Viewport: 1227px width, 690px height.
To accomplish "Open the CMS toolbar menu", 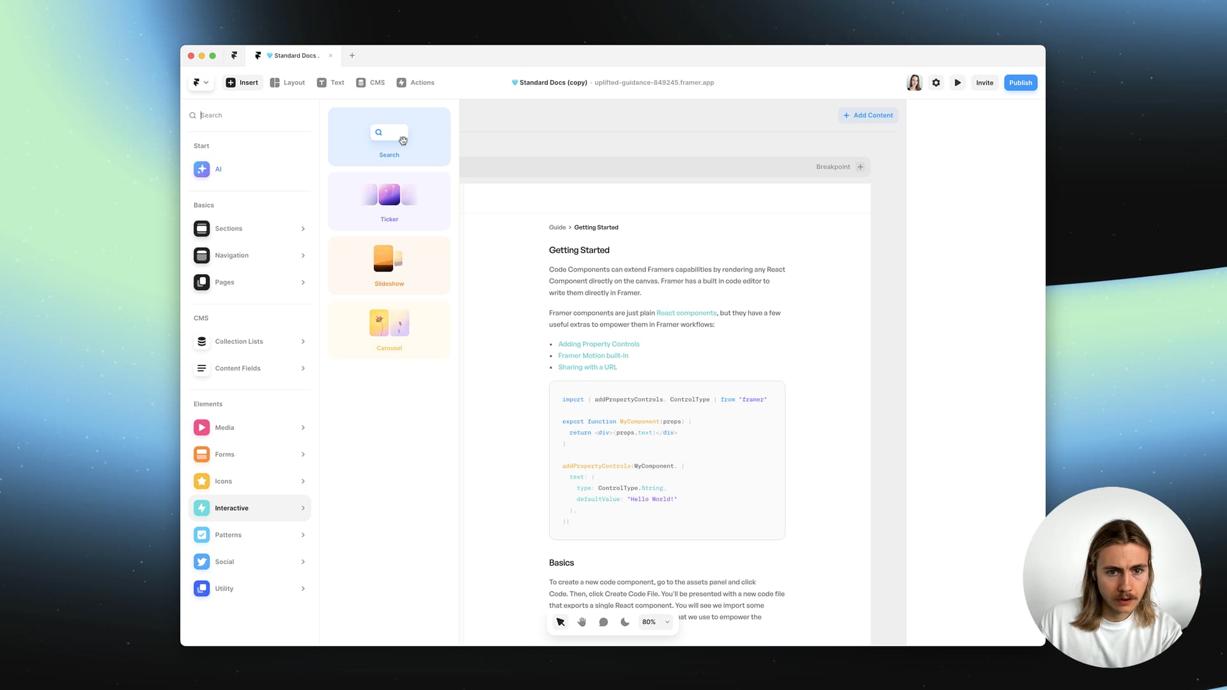I will click(x=371, y=82).
